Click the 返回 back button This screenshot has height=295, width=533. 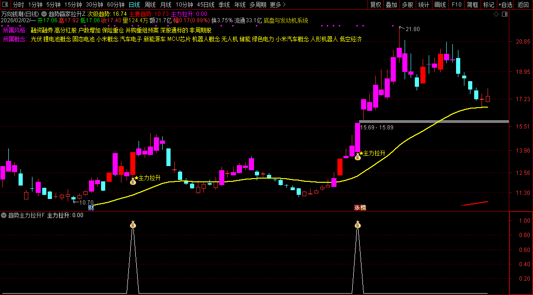pos(523,5)
